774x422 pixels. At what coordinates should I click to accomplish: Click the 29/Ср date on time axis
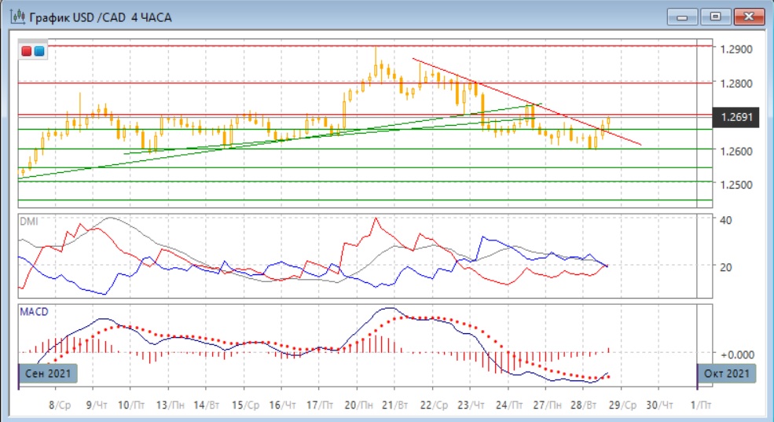(624, 405)
